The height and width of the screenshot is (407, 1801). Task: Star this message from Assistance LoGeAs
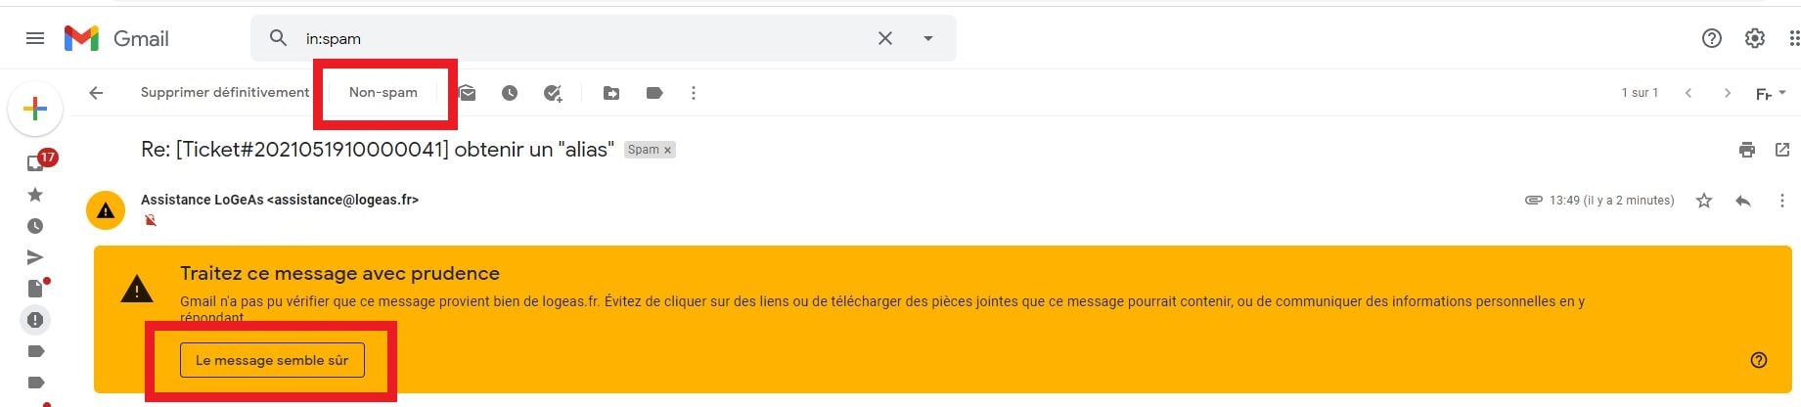point(1704,201)
